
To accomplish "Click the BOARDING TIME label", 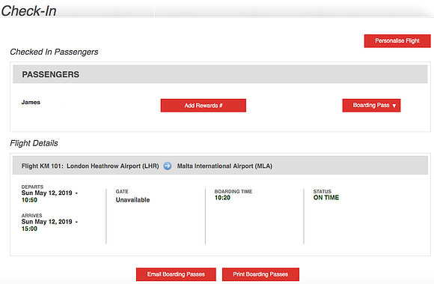I will 233,192.
